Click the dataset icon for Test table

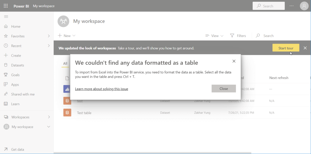pos(67,113)
